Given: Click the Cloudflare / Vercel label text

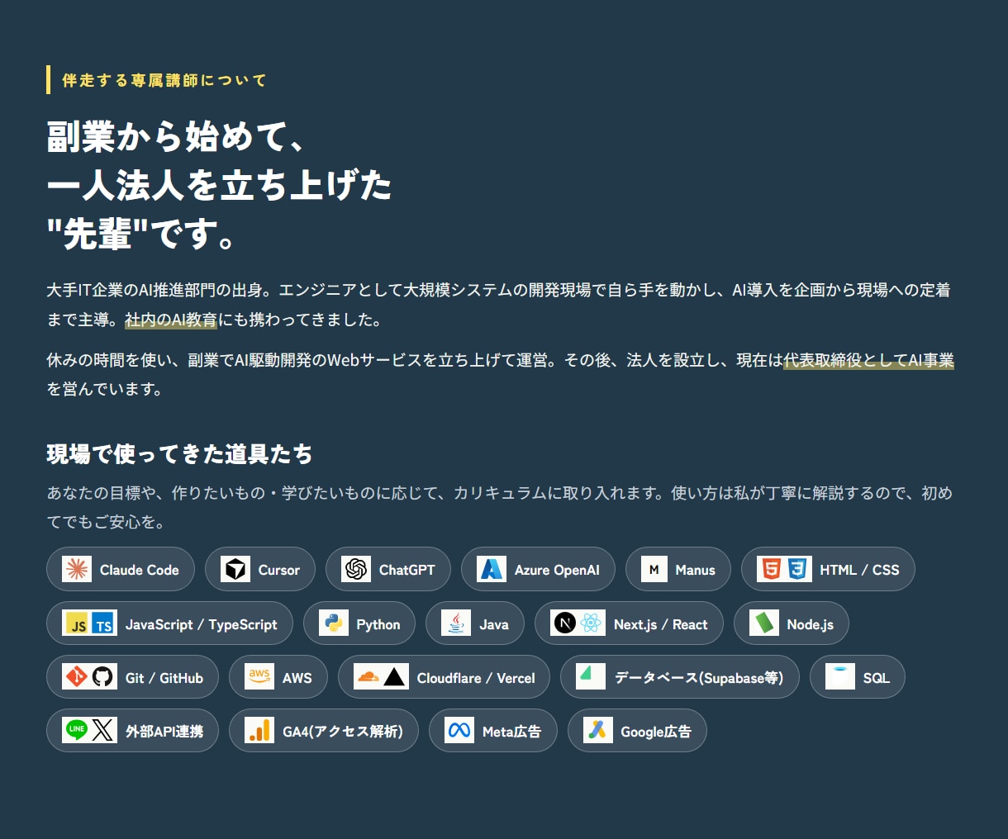Looking at the screenshot, I should coord(476,678).
